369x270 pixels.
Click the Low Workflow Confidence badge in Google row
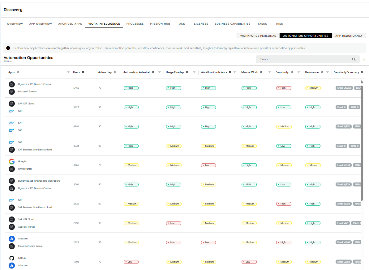(208, 165)
